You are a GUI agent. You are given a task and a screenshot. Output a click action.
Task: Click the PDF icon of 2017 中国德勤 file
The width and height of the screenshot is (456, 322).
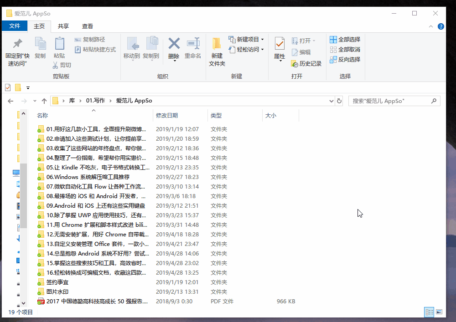(41, 302)
